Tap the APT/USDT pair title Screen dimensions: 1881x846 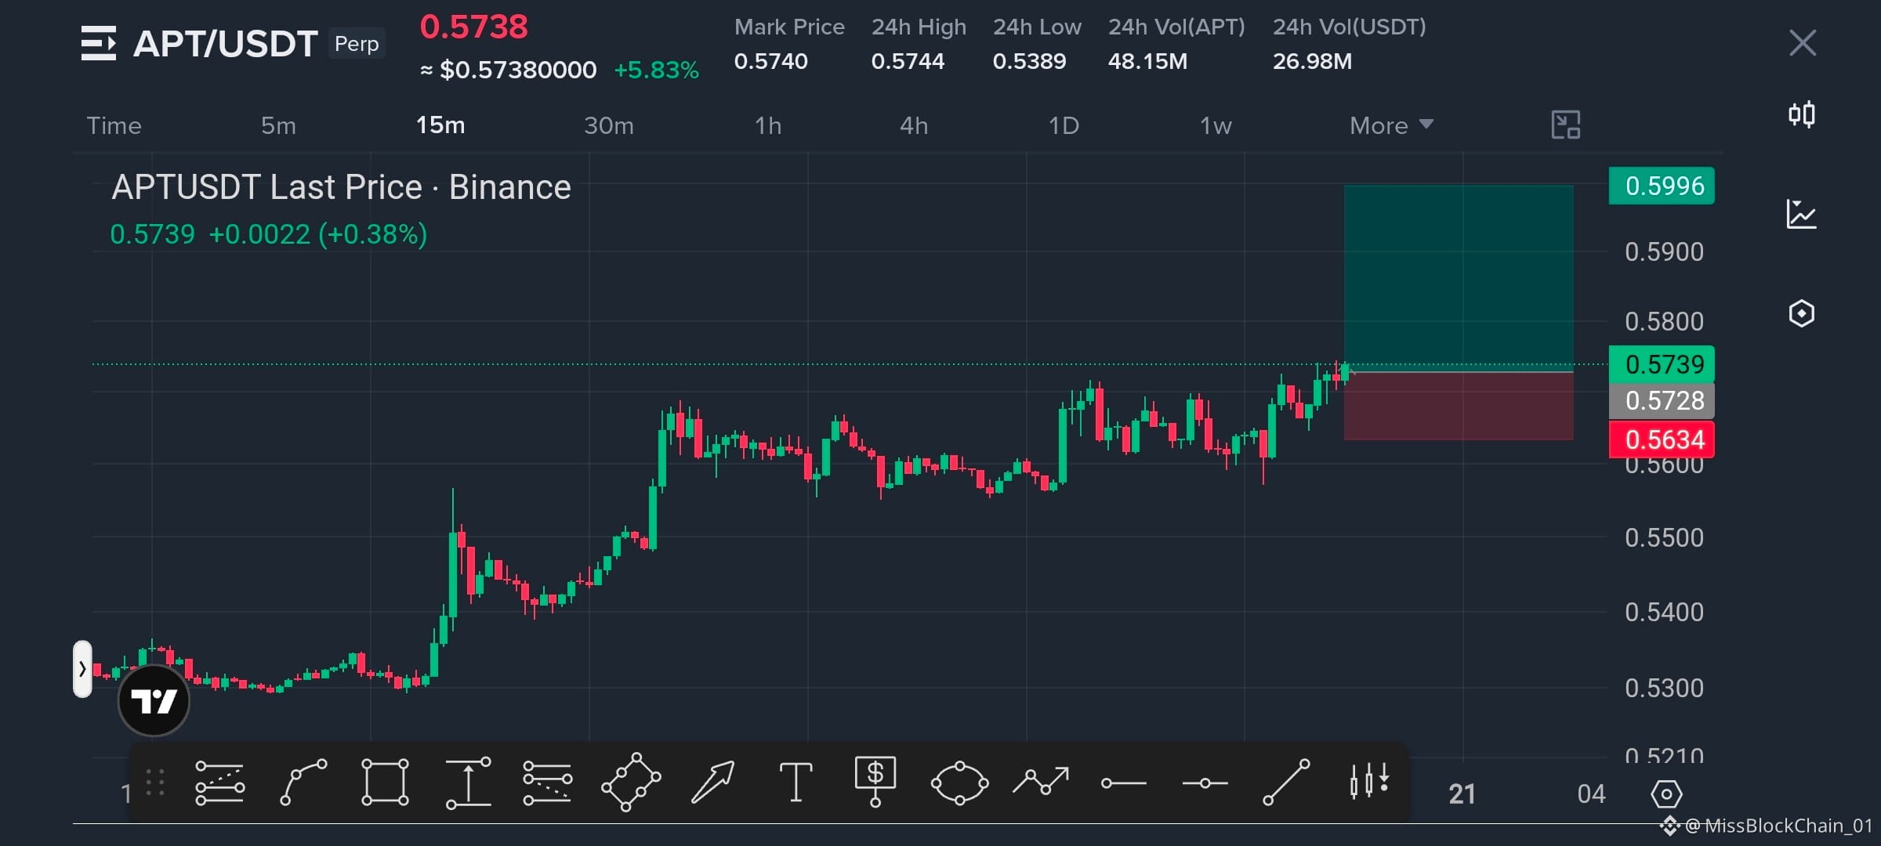226,44
